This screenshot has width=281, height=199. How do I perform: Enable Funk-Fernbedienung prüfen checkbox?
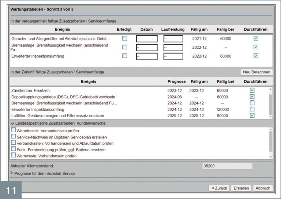tap(14, 149)
